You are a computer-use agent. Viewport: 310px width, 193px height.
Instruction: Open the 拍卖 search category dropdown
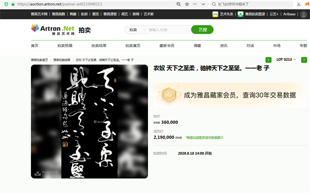tap(137, 30)
